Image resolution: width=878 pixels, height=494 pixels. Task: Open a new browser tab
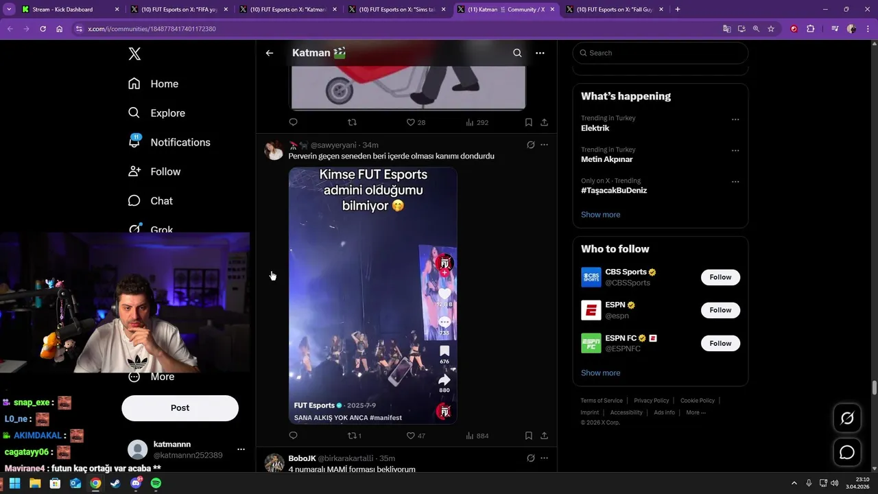pos(678,10)
